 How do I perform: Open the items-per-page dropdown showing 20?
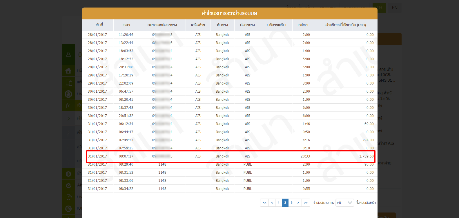click(x=345, y=203)
